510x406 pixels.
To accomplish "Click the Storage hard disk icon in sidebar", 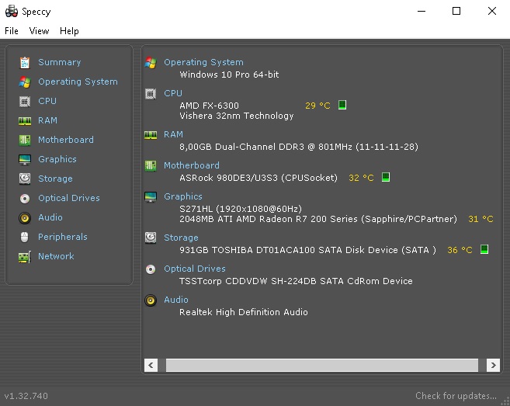I will [25, 179].
